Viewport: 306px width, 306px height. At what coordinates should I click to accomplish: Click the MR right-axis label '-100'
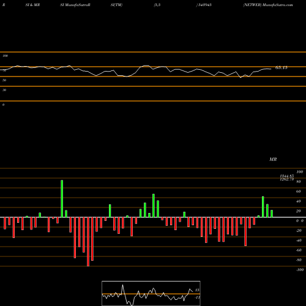coord(300,270)
